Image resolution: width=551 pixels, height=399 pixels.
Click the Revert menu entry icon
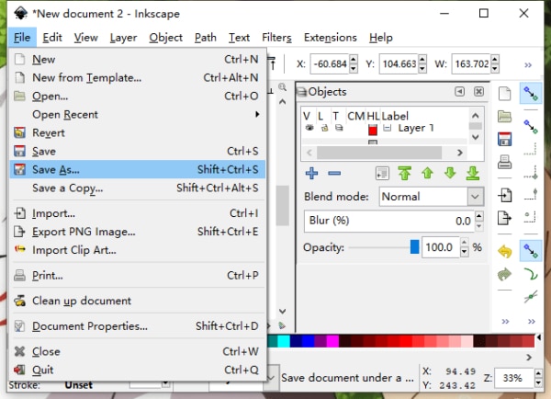(x=19, y=133)
